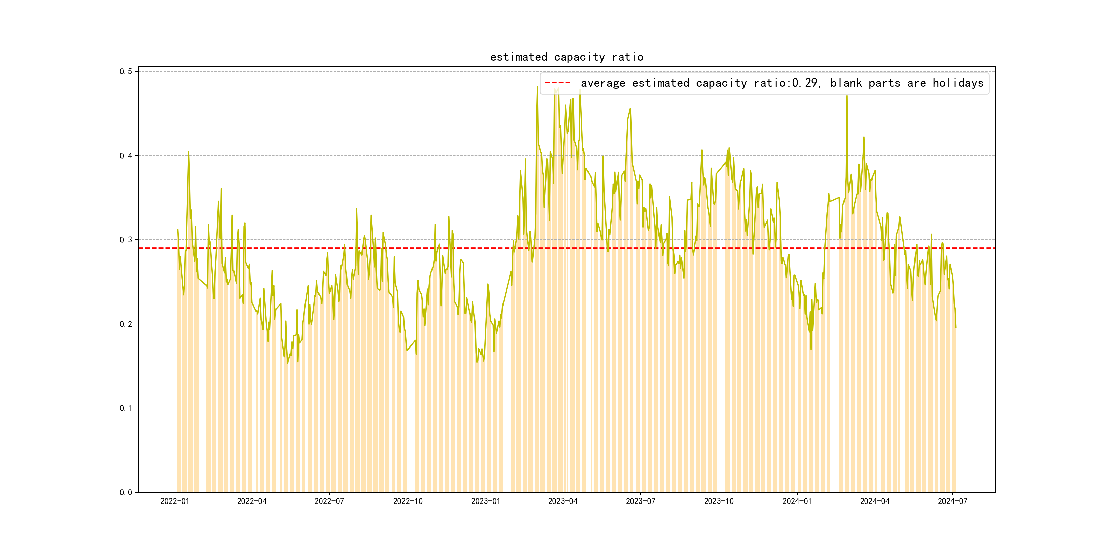Click the 0.0 y-axis tick label
Viewport: 1106px width, 553px height.
126,492
